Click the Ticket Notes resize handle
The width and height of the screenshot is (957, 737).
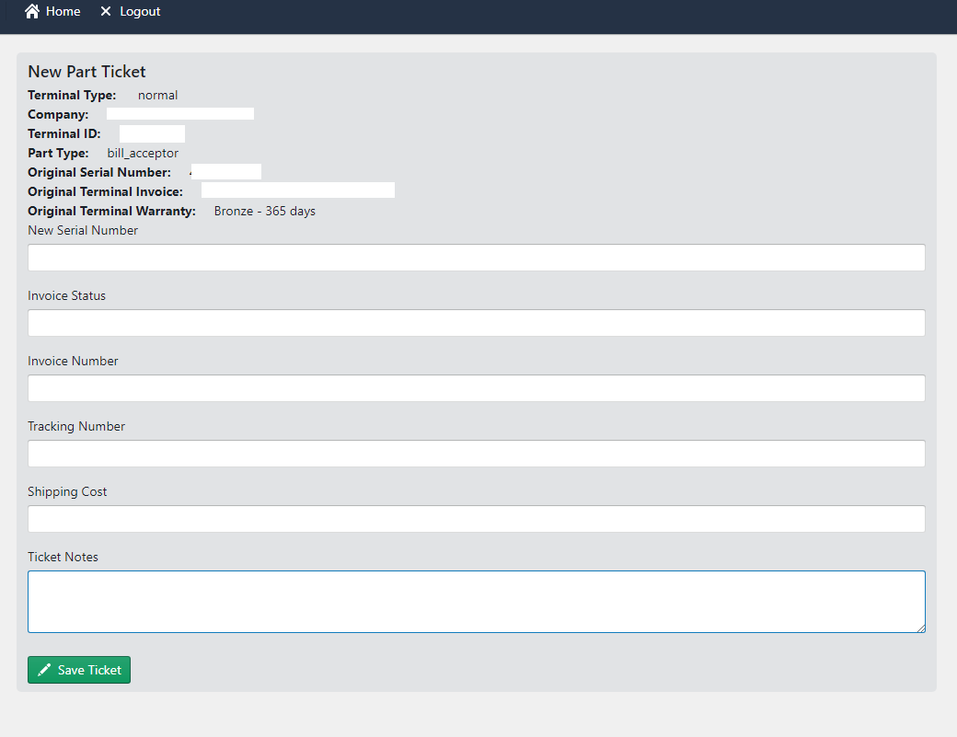coord(920,628)
